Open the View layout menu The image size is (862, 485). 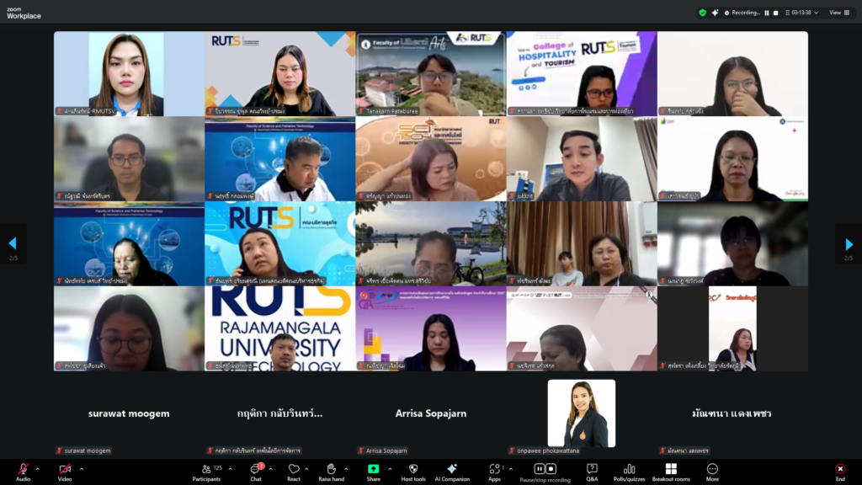coord(838,13)
